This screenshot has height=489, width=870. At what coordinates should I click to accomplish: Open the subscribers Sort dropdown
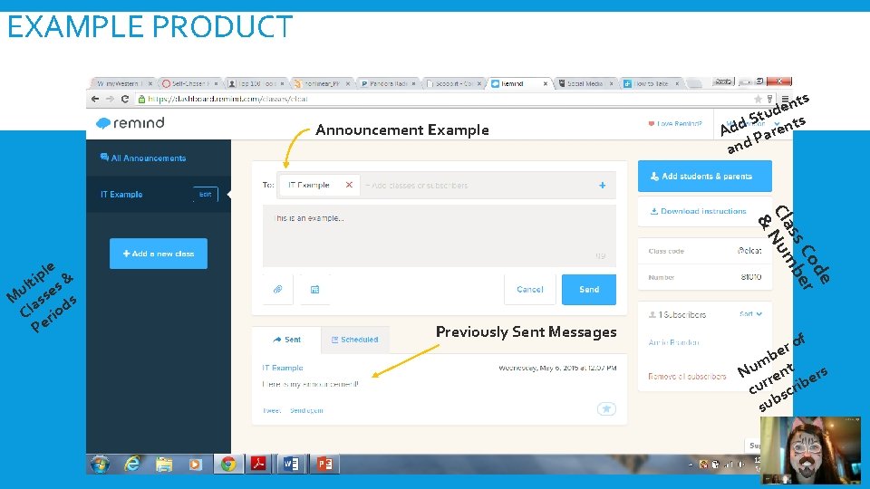click(x=750, y=314)
